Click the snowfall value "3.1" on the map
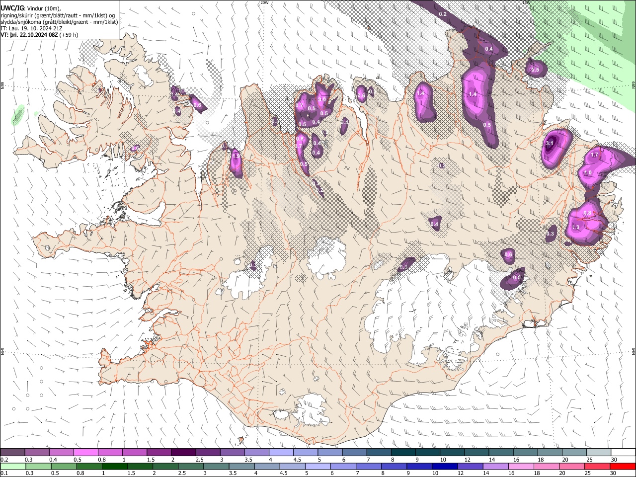This screenshot has width=636, height=477. tap(550, 144)
